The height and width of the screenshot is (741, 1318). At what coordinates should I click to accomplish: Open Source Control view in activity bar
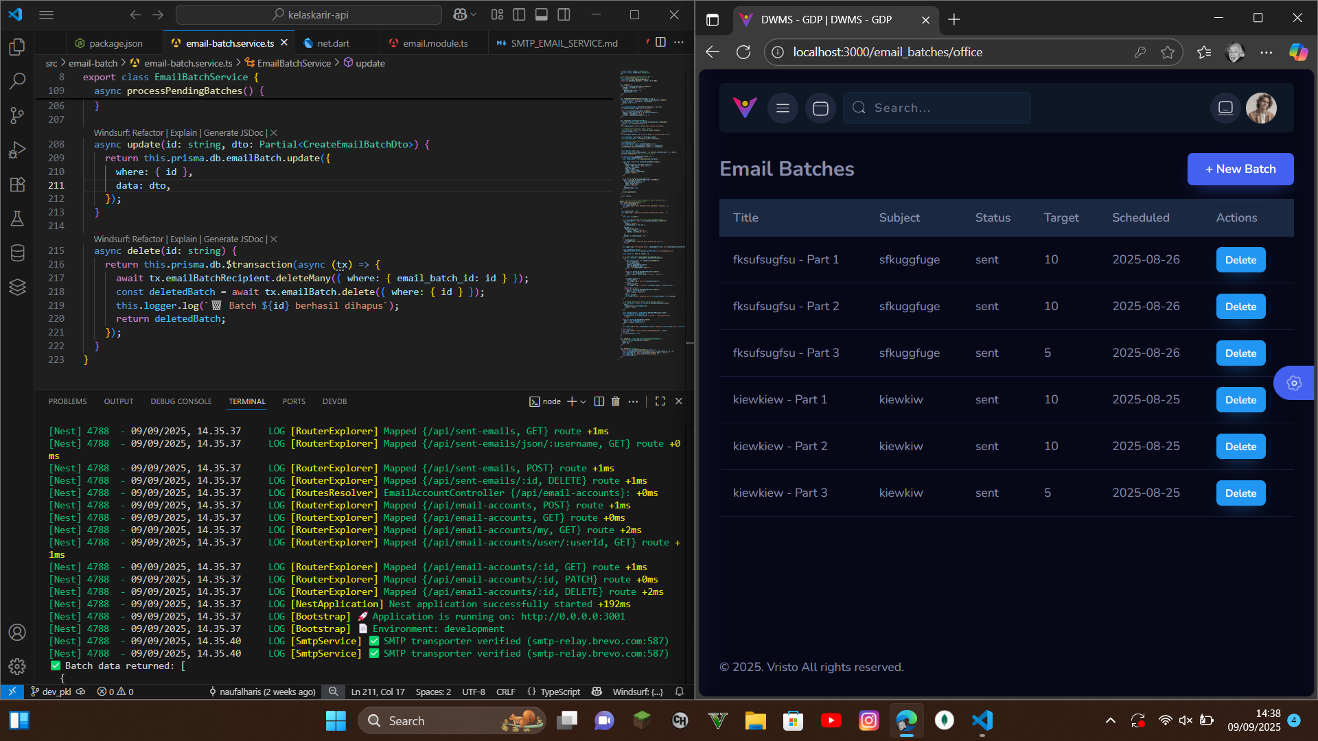click(17, 115)
